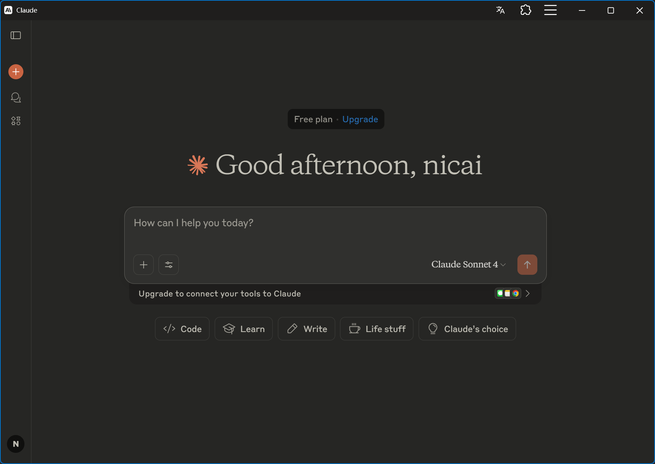Screen dimensions: 655x464
Task: Add attachment with plus button in composer
Action: [x=143, y=265]
